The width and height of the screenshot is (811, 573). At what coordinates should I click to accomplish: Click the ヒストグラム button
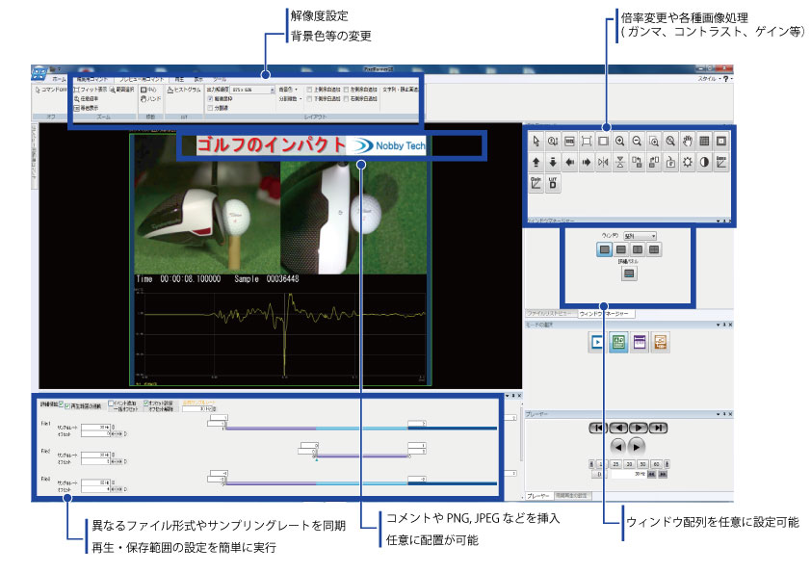[x=184, y=90]
